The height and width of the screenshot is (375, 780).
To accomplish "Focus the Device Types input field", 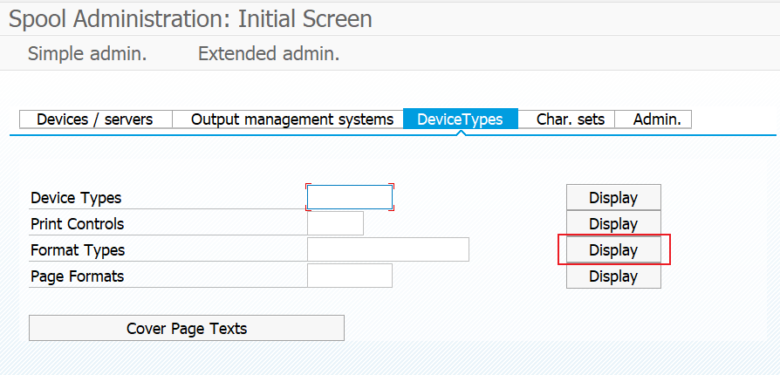I will [x=350, y=197].
